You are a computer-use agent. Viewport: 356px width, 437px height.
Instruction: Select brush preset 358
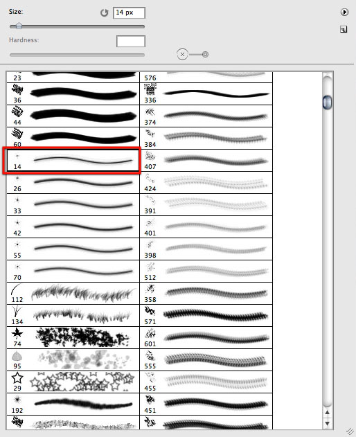tap(206, 293)
